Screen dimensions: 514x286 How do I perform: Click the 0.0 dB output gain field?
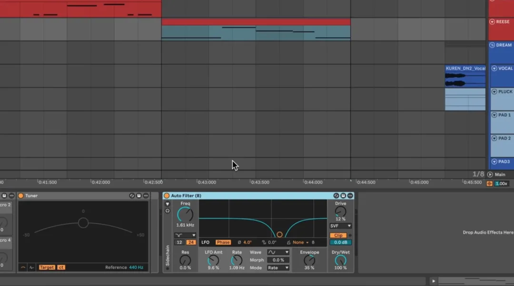(340, 242)
